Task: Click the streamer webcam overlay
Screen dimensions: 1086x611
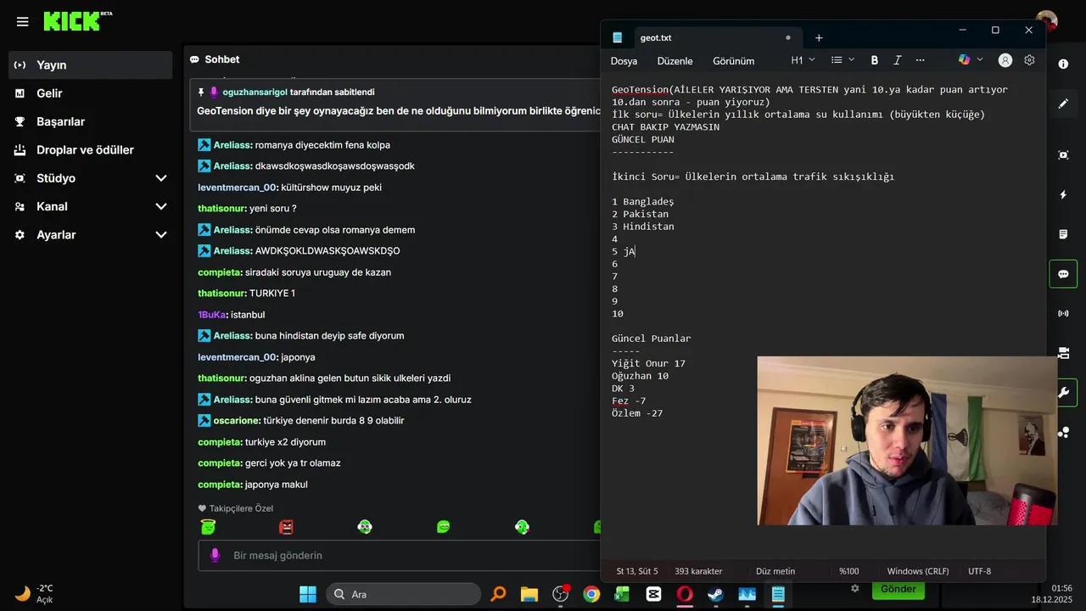Action: [907, 440]
